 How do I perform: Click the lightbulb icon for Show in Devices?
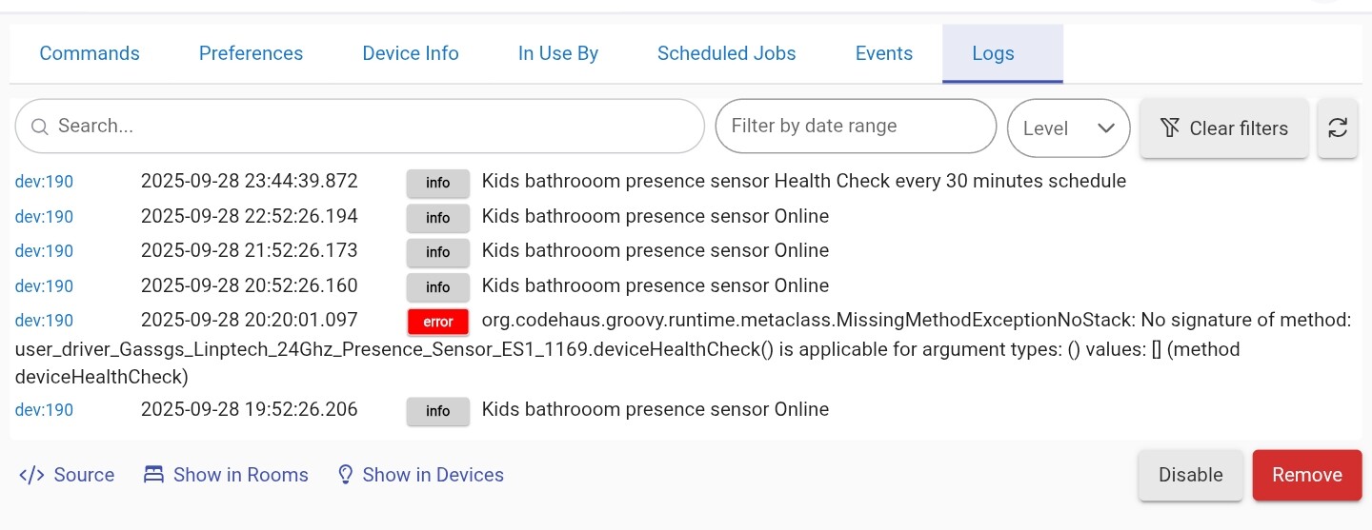coord(346,475)
